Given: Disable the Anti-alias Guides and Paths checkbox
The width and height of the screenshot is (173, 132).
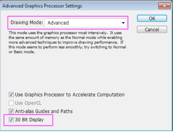Looking at the screenshot, I should click(11, 111).
